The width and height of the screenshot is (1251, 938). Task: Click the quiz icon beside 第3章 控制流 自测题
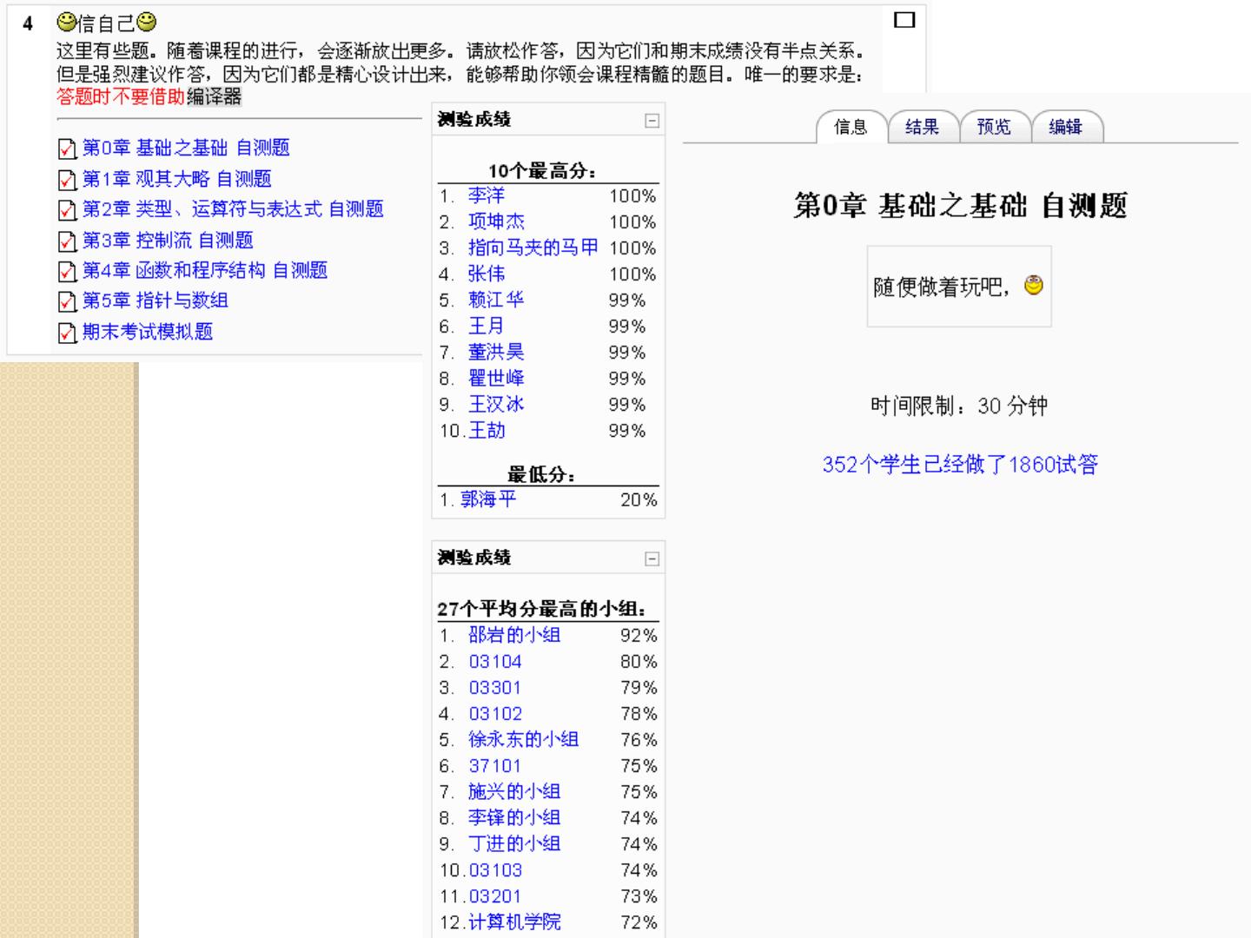[67, 241]
